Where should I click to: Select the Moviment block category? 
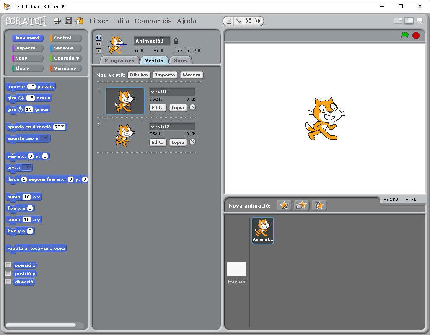(x=27, y=38)
